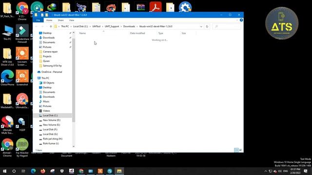The height and width of the screenshot is (175, 312).
Task: Open pinned Pictures in Quick access
Action: pos(47,47)
